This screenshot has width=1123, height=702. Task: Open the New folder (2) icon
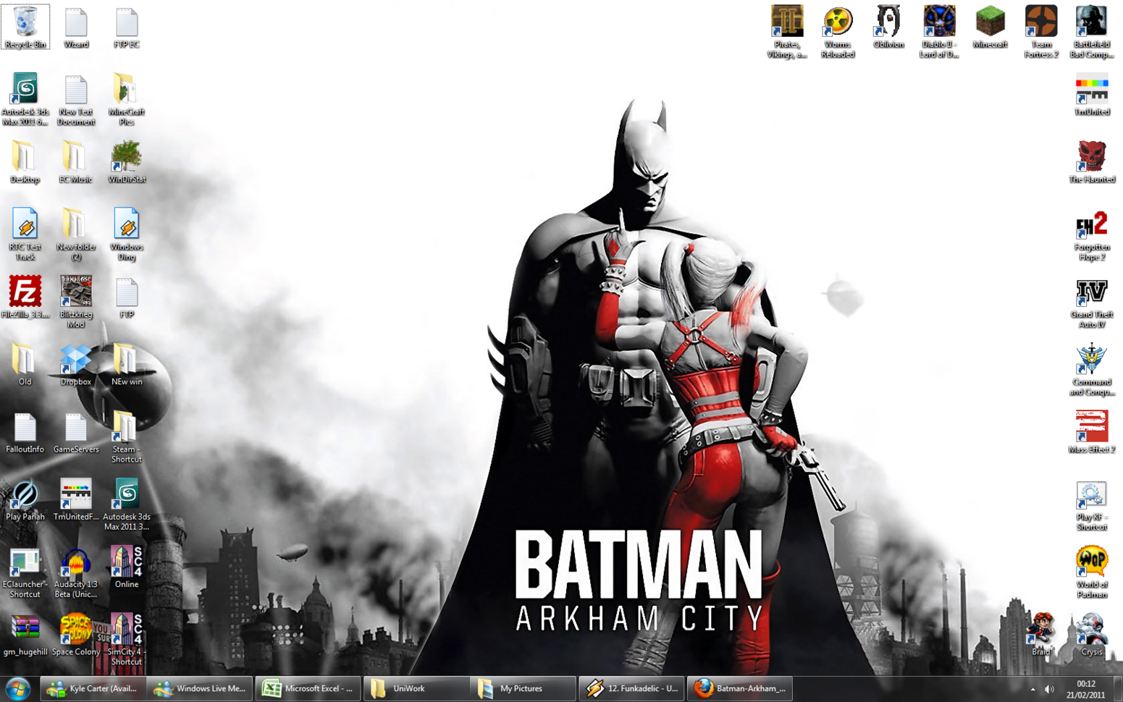tap(76, 234)
